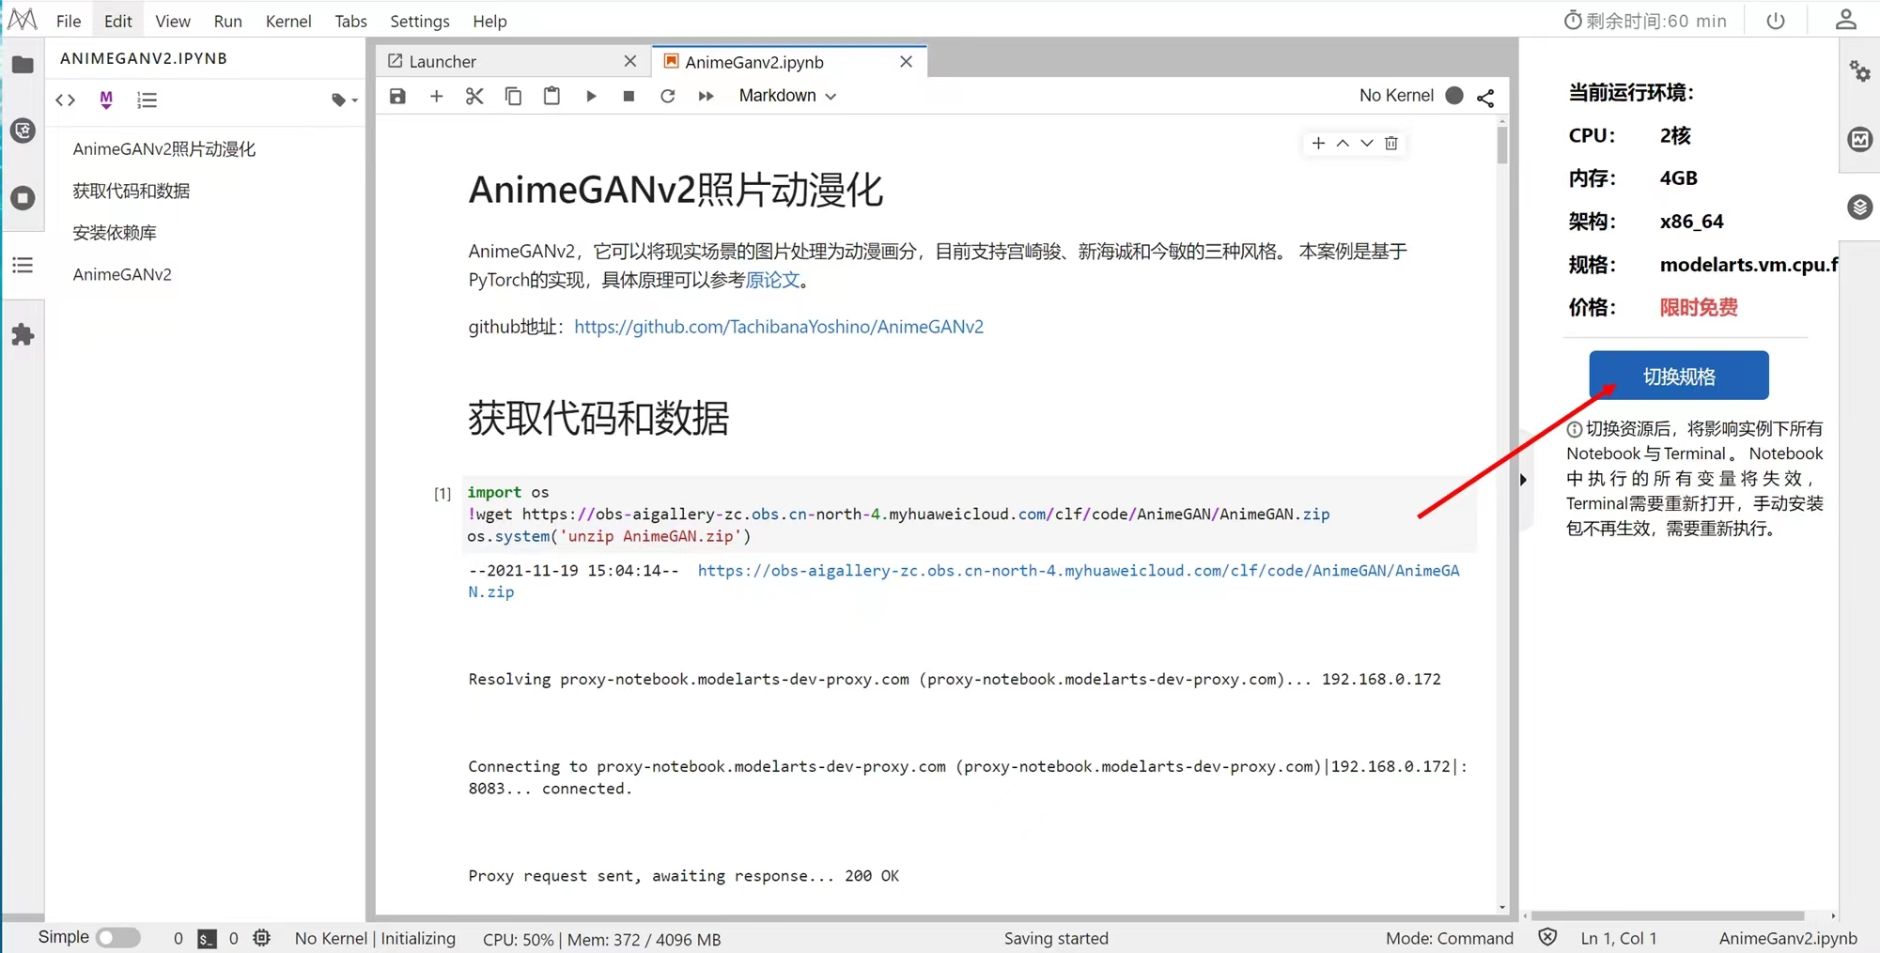Image resolution: width=1880 pixels, height=953 pixels.
Task: Restart the kernel with the refresh icon
Action: tap(667, 95)
